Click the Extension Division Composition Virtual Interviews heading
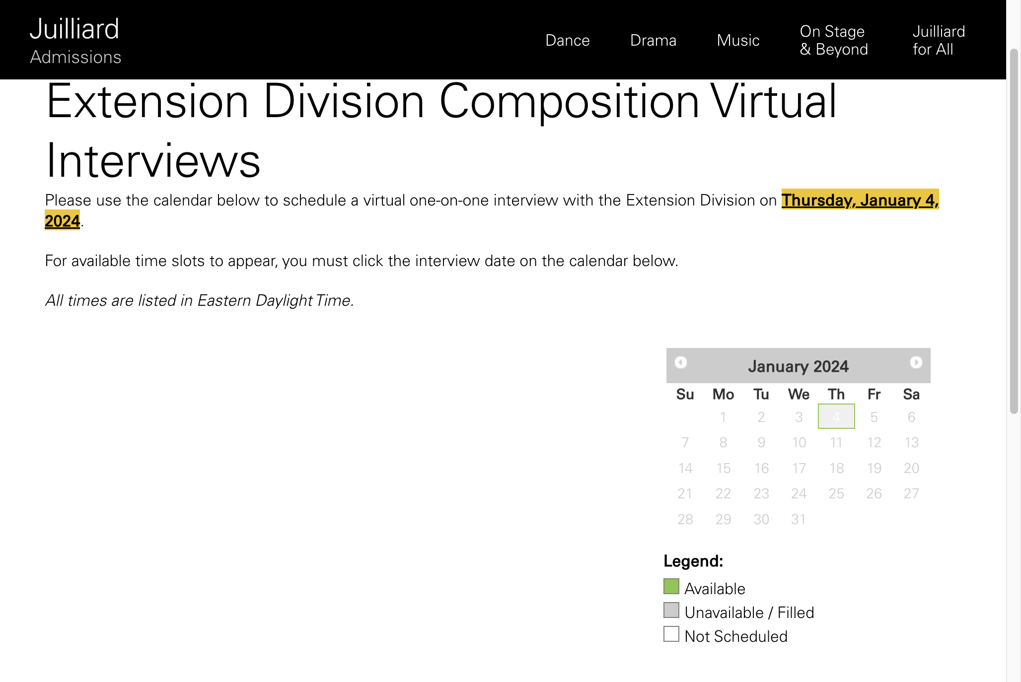Screen dimensions: 1021x682 coord(441,130)
